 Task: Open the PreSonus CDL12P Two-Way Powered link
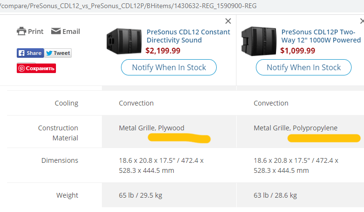click(x=321, y=36)
